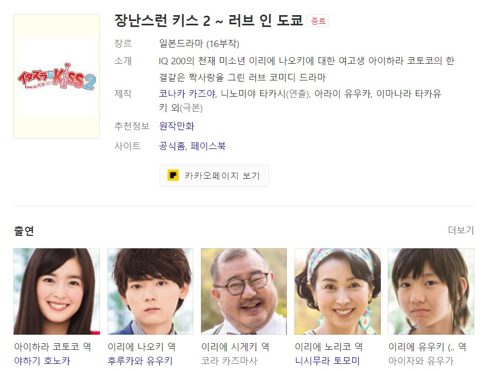484x373 pixels.
Task: Click the 종료 status badge
Action: [318, 21]
